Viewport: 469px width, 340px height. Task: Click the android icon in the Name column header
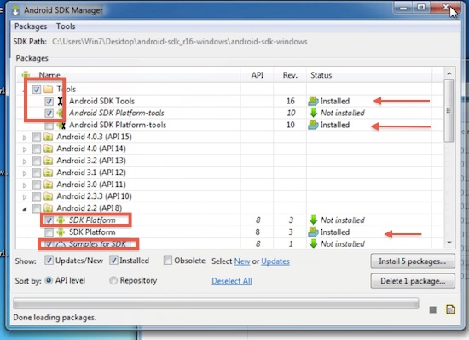[26, 75]
